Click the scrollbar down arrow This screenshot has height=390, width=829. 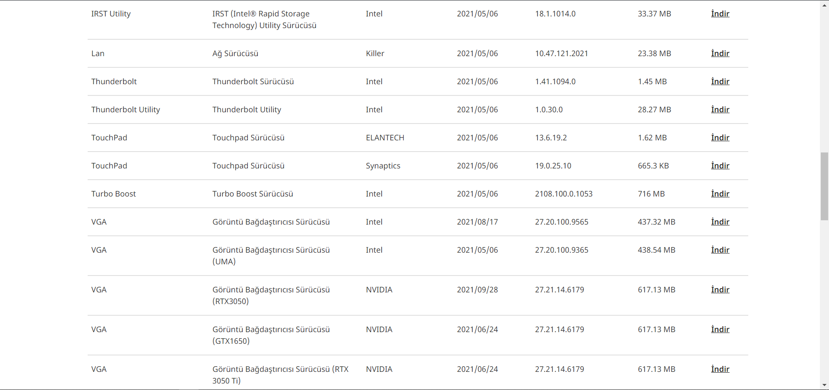coord(824,385)
